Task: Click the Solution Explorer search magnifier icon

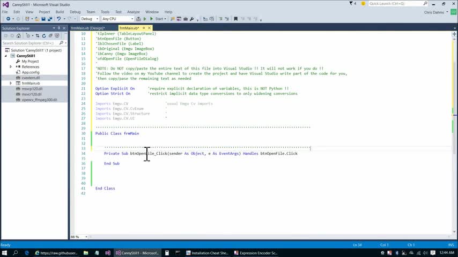Action: [61, 43]
